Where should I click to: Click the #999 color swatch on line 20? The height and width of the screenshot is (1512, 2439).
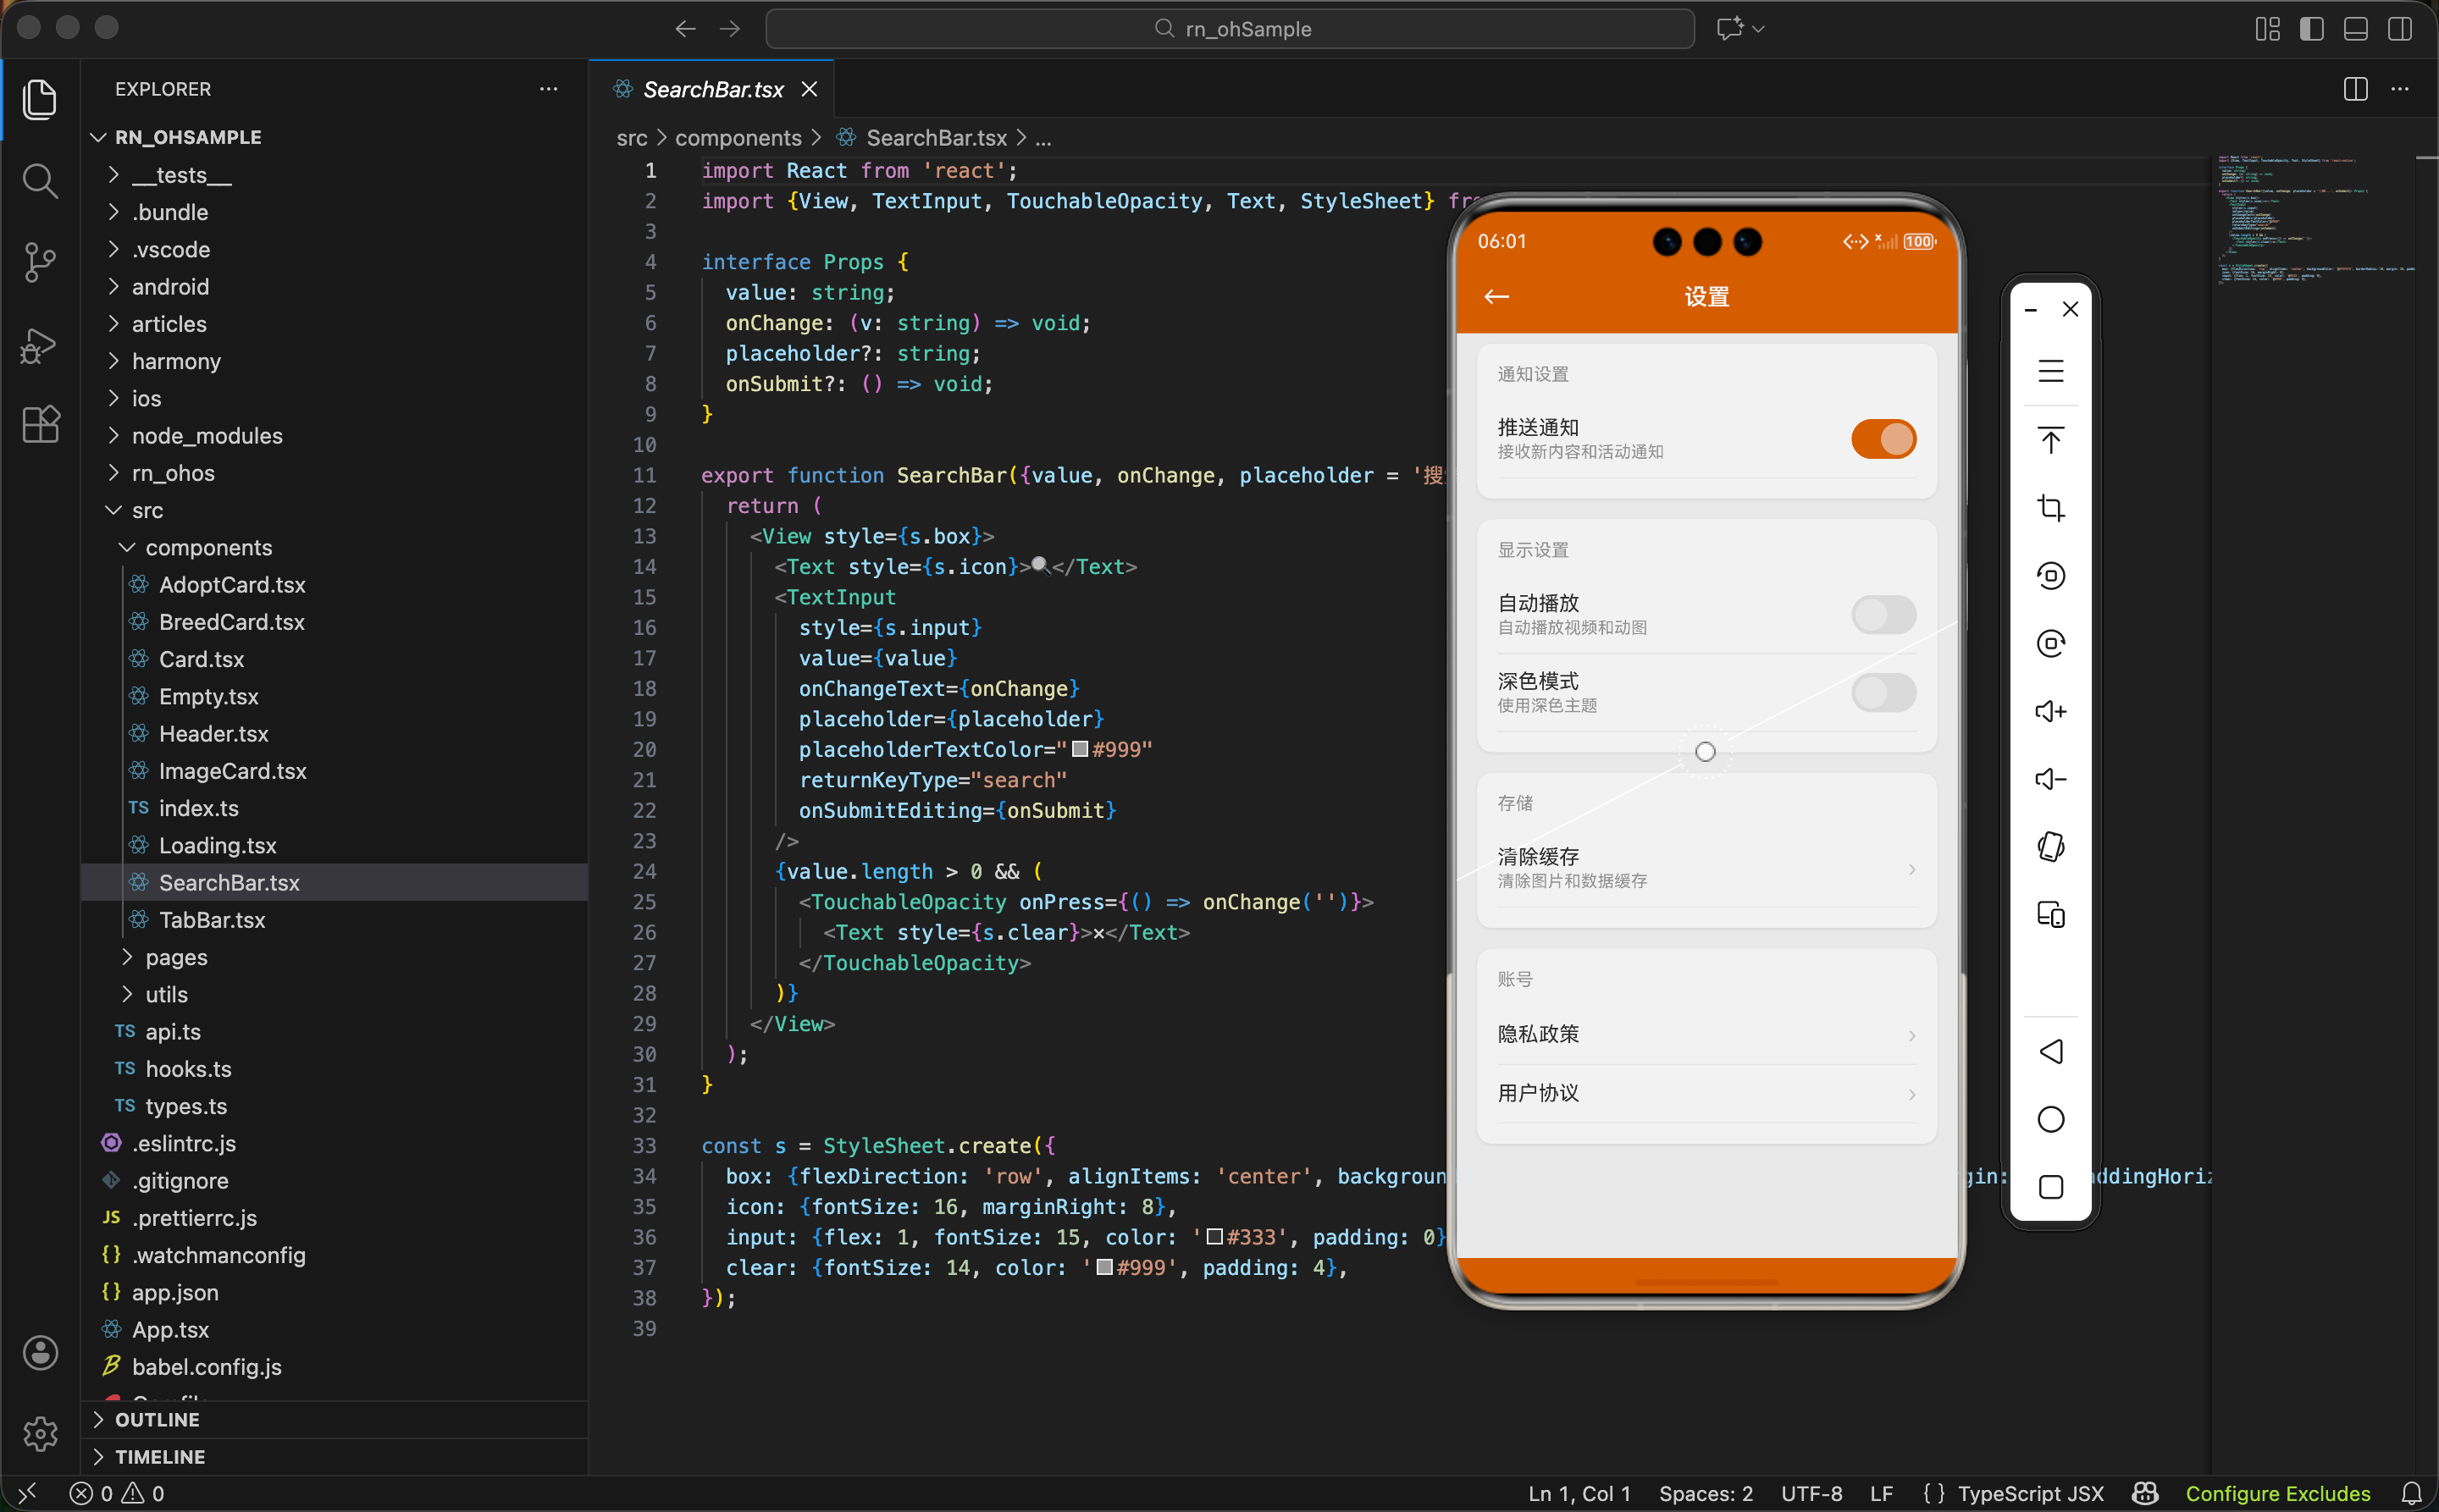1080,749
